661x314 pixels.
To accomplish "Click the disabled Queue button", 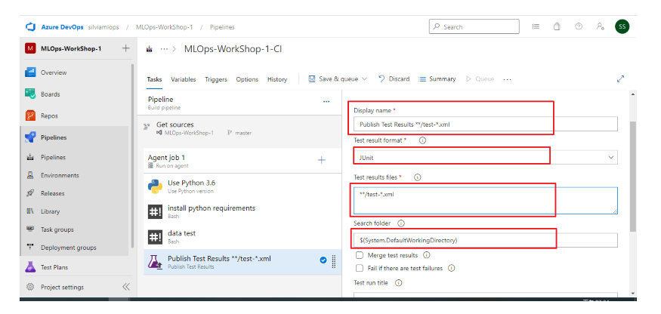I will tap(480, 78).
